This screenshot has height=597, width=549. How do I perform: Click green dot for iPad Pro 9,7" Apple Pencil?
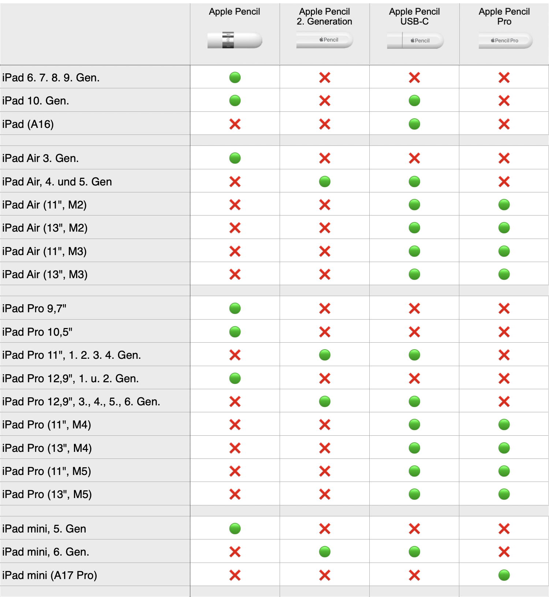(235, 309)
